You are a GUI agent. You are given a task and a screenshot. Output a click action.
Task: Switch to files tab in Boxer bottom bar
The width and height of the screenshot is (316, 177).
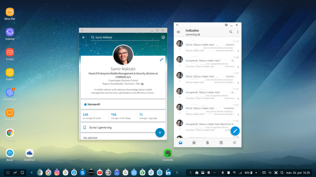click(x=208, y=143)
